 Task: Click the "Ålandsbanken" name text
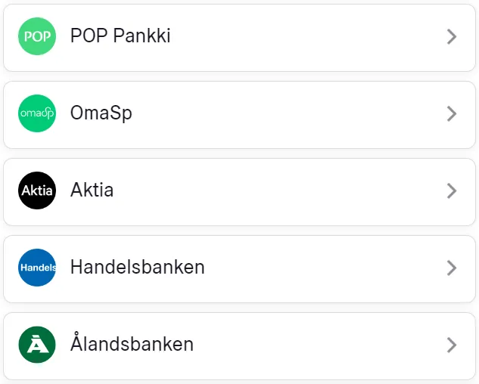click(x=132, y=345)
